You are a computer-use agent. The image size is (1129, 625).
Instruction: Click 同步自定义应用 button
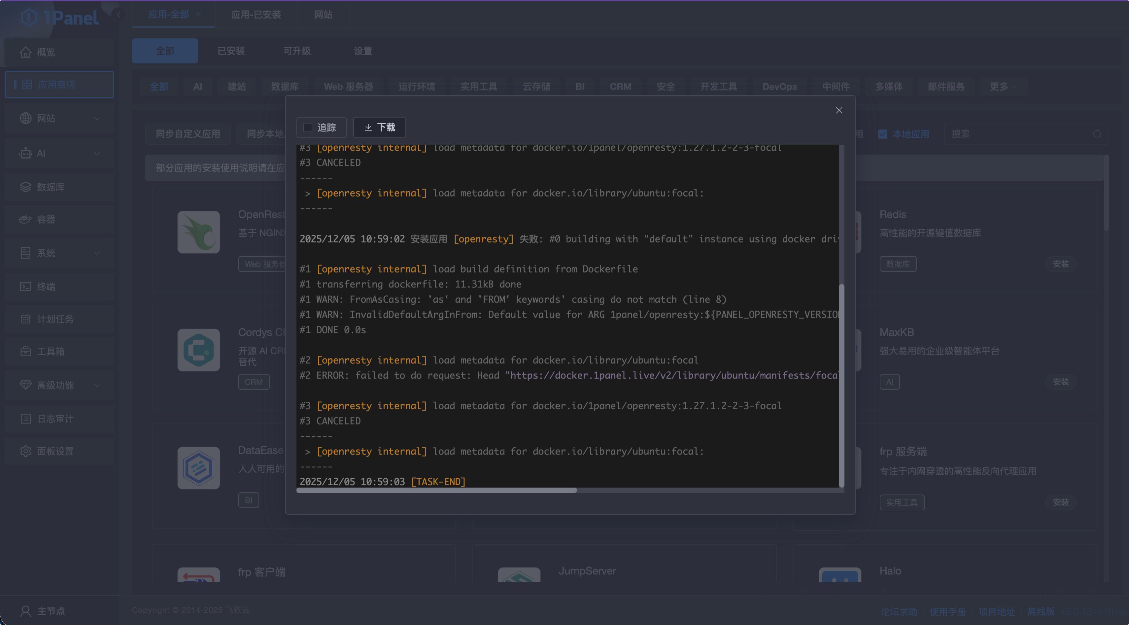click(188, 134)
